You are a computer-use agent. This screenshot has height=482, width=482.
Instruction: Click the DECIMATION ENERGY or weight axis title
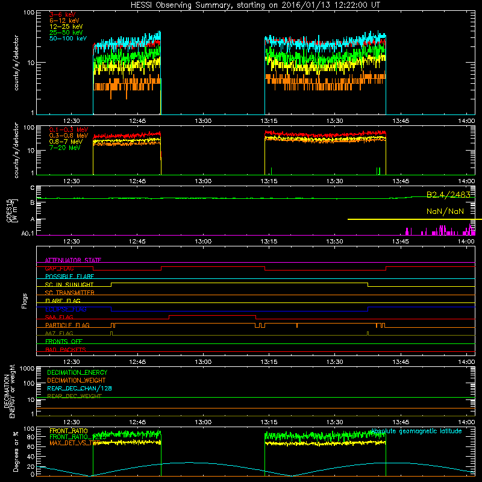10,391
